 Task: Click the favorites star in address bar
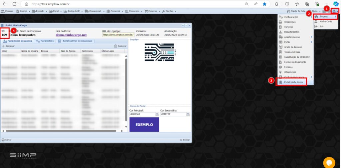coord(264,4)
